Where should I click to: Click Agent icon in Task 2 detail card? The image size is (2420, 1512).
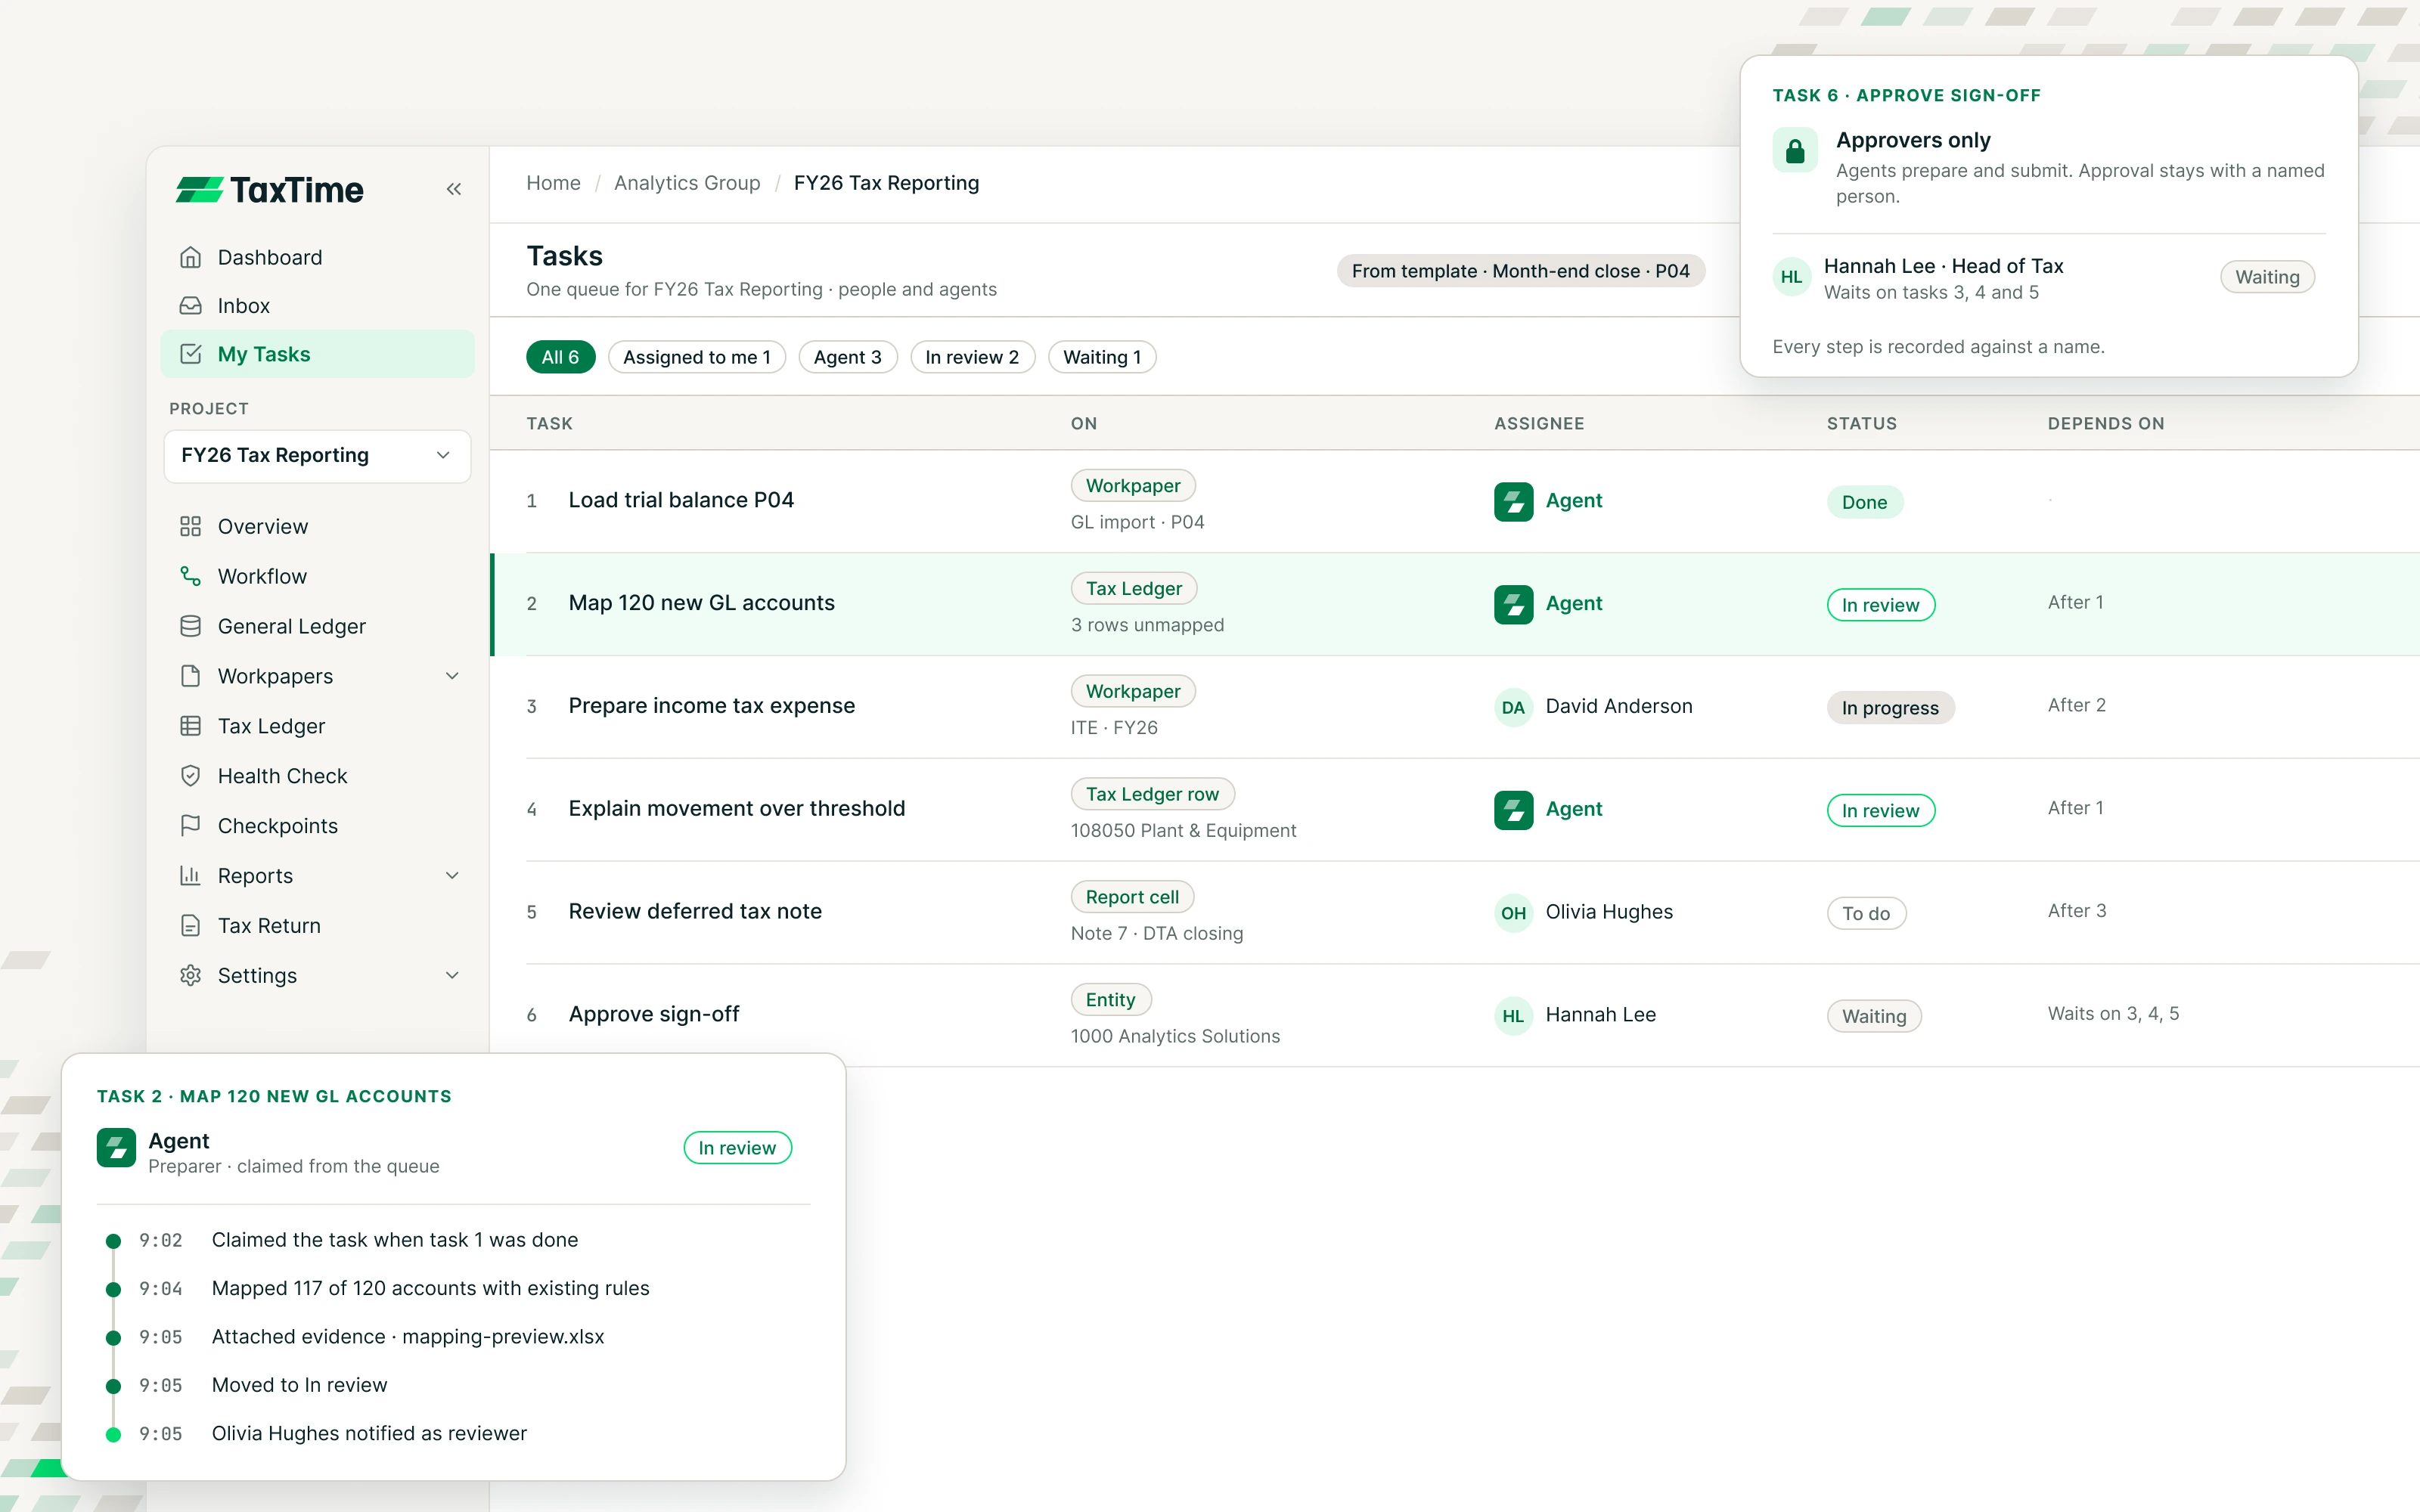tap(116, 1148)
